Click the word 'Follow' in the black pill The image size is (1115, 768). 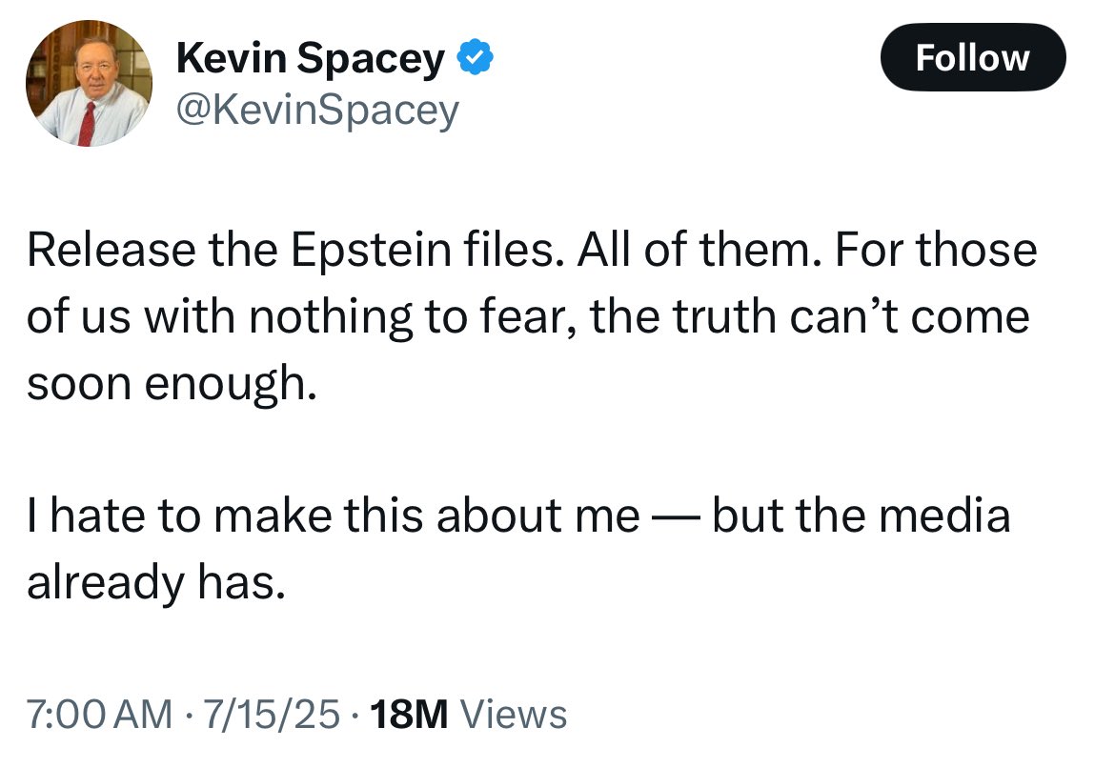[x=973, y=57]
